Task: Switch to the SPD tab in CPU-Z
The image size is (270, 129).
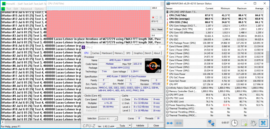Action: tap(128, 53)
